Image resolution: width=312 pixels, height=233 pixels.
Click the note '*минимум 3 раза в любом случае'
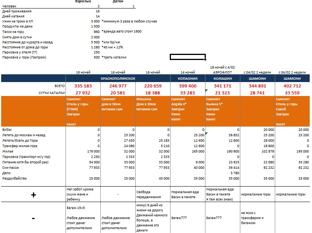coord(129,21)
